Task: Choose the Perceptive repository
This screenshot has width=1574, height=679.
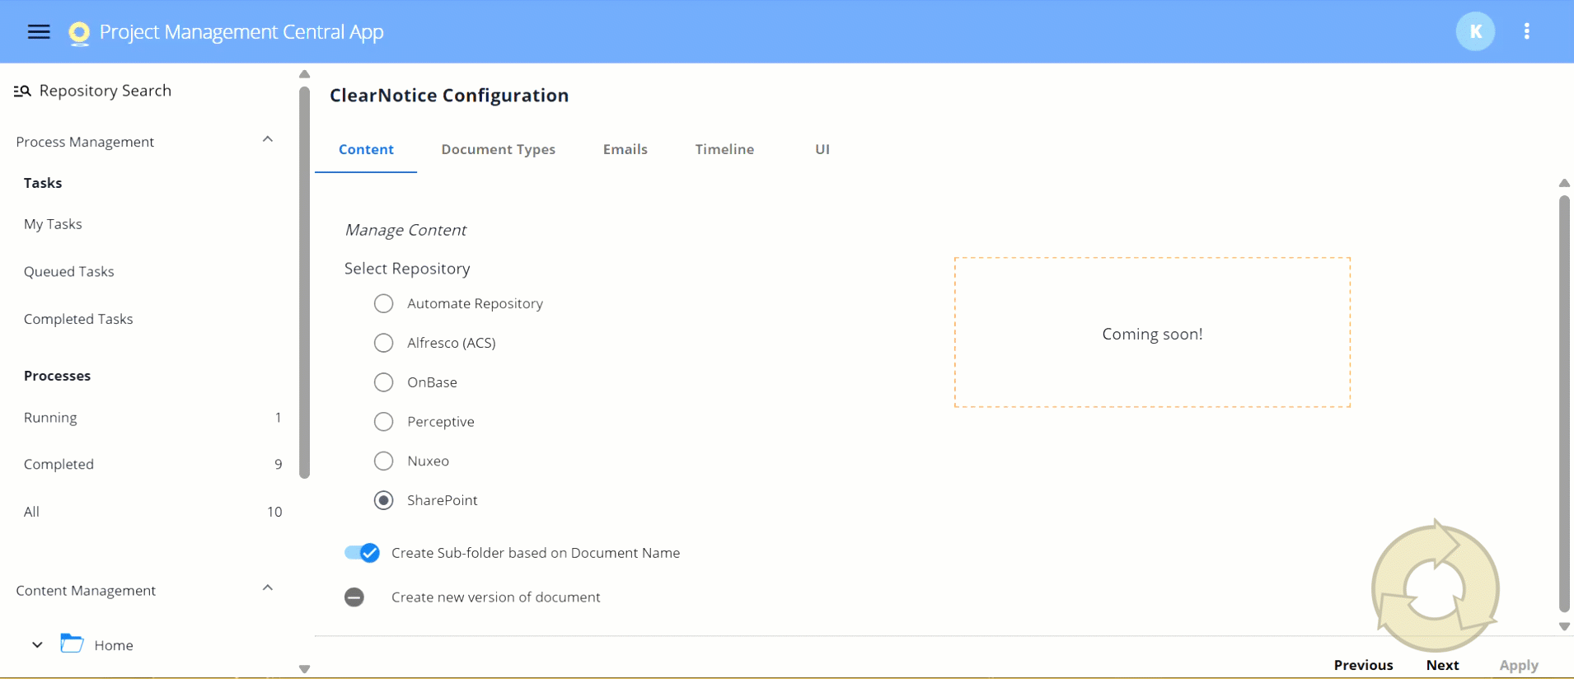Action: coord(383,422)
